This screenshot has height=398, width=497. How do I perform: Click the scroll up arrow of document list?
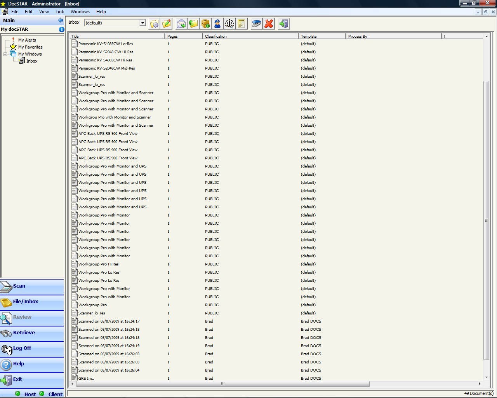pos(486,37)
